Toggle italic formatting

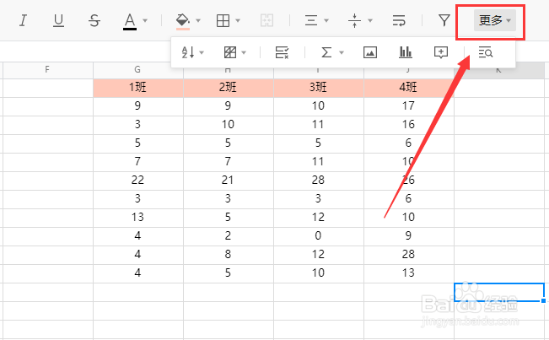[x=23, y=20]
